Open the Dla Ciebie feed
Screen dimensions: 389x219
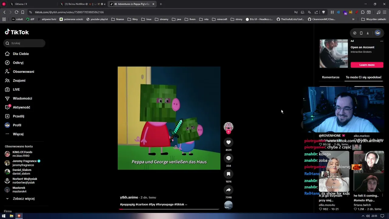tap(17, 54)
